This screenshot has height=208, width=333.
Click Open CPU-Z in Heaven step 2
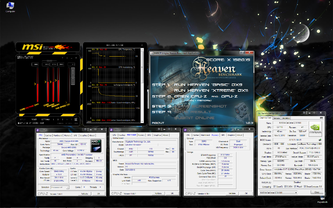(190, 97)
